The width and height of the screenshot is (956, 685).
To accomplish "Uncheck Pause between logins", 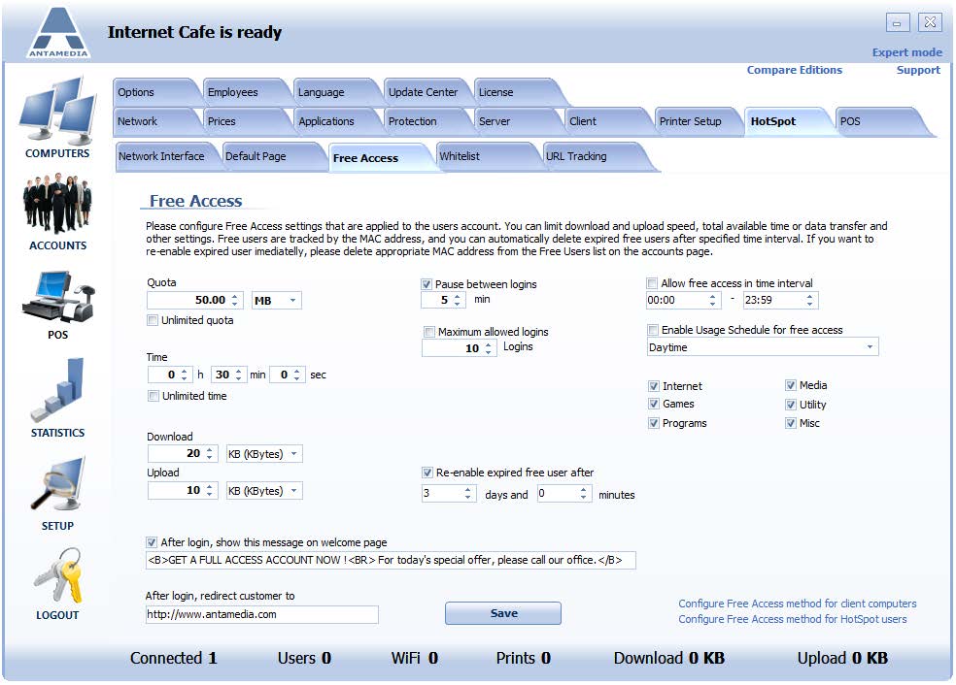I will point(427,284).
